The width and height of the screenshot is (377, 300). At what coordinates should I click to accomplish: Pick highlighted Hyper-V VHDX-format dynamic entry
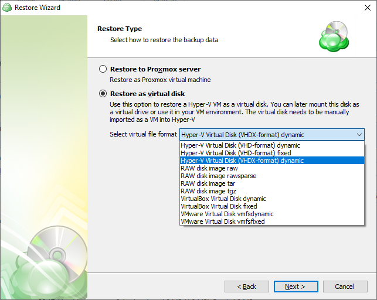[272, 161]
